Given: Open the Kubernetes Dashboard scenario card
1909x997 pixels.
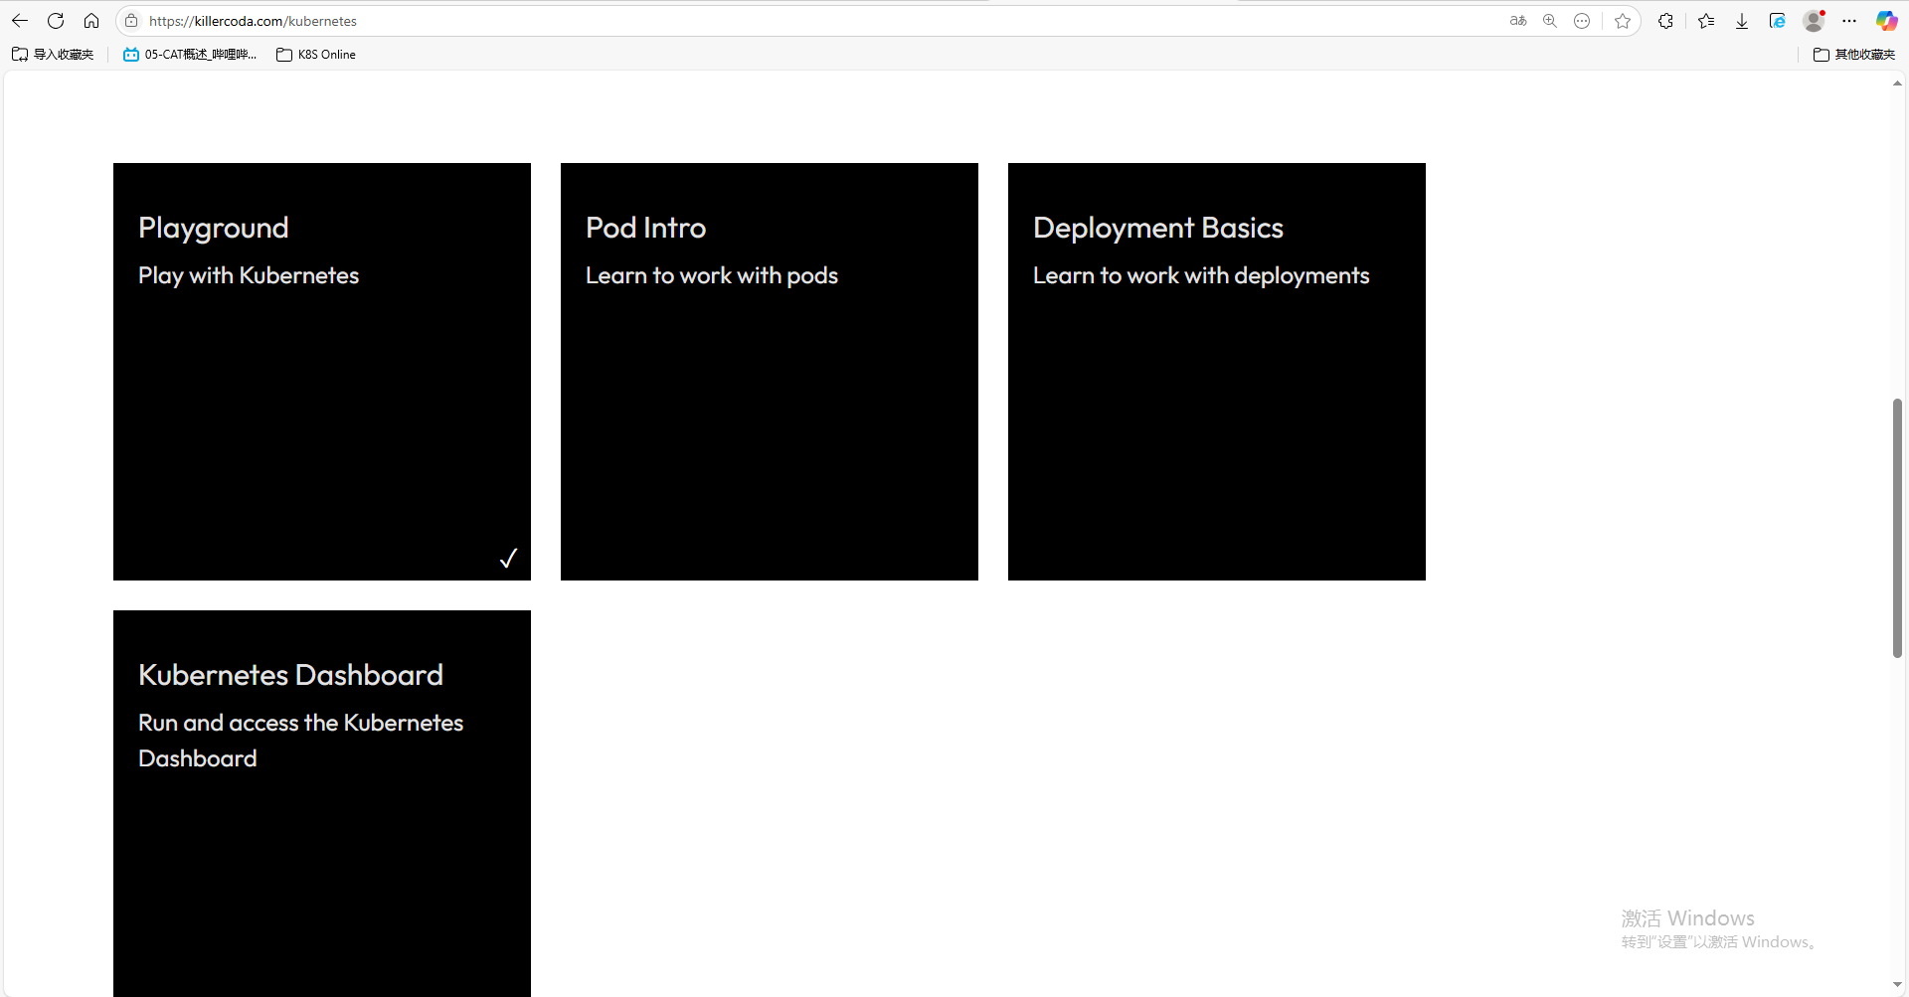Looking at the screenshot, I should tap(322, 803).
